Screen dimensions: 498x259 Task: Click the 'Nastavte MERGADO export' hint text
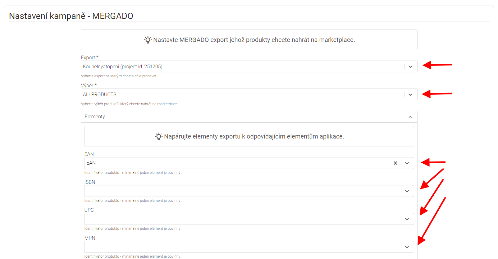pos(254,40)
